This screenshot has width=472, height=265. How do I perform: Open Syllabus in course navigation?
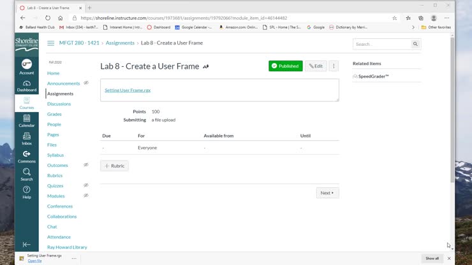pyautogui.click(x=55, y=155)
